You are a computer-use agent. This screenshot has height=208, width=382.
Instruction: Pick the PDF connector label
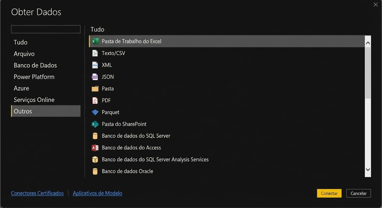[106, 100]
